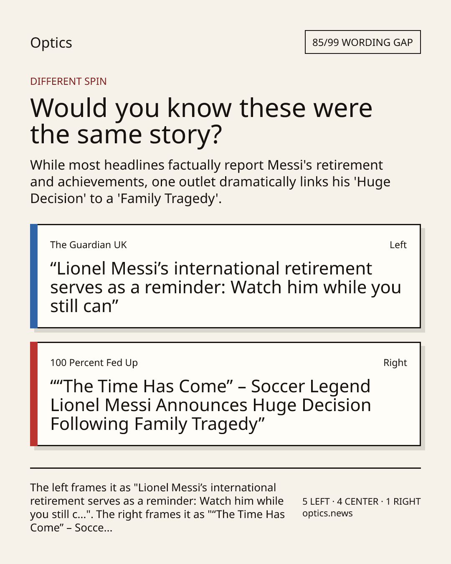Click The Guardian UK source name
The height and width of the screenshot is (564, 451).
(x=88, y=245)
